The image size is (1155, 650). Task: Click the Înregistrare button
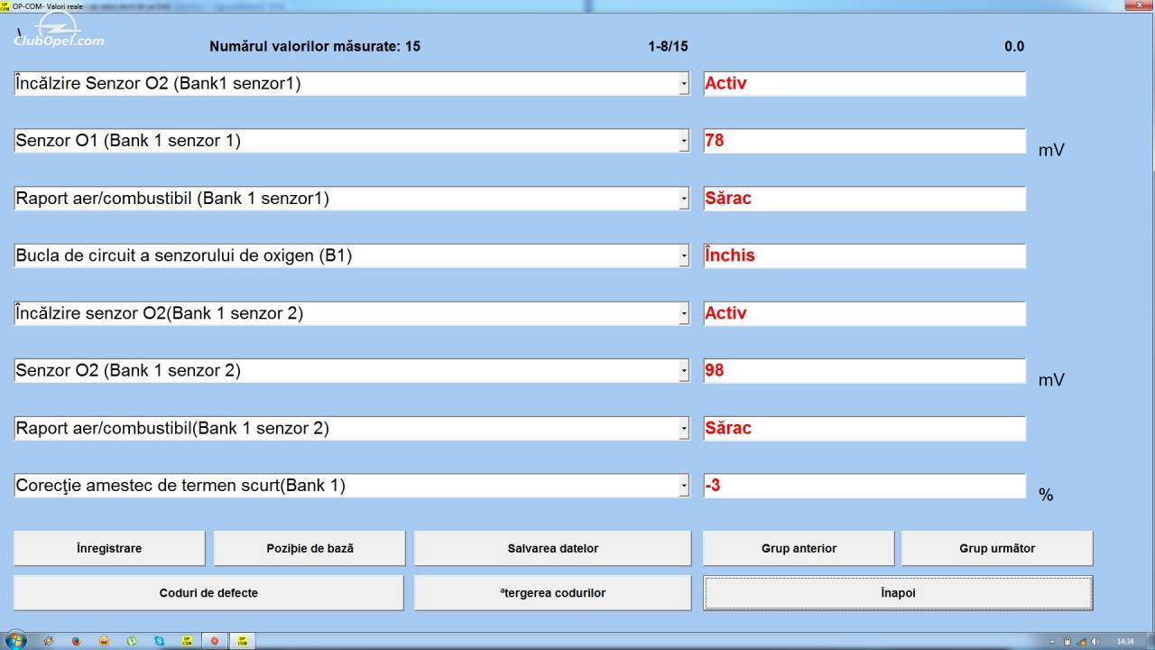click(x=109, y=548)
